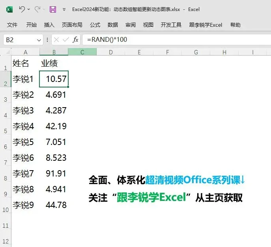Select cell showing 8.523
271x247 pixels.
pos(54,158)
